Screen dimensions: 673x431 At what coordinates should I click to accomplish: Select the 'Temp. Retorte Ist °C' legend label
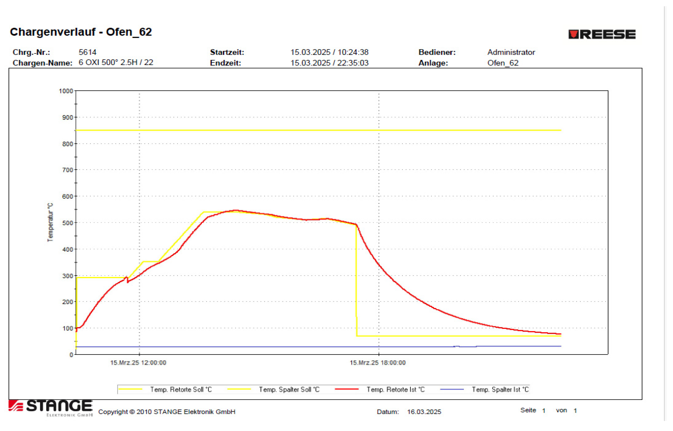tap(395, 390)
